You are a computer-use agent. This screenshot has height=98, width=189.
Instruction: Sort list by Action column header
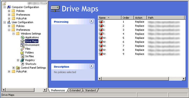tap(140, 18)
